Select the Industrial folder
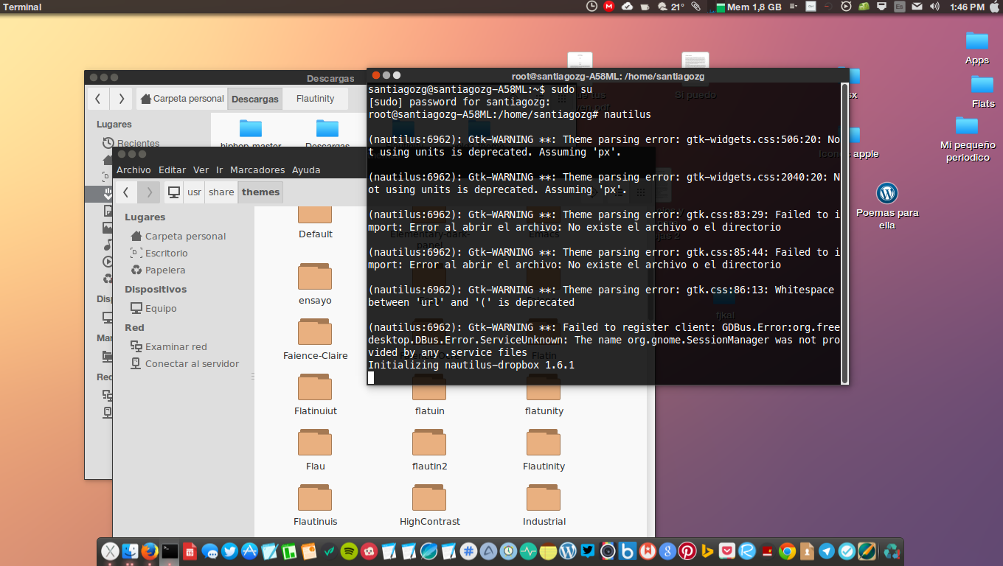The width and height of the screenshot is (1003, 566). [544, 505]
